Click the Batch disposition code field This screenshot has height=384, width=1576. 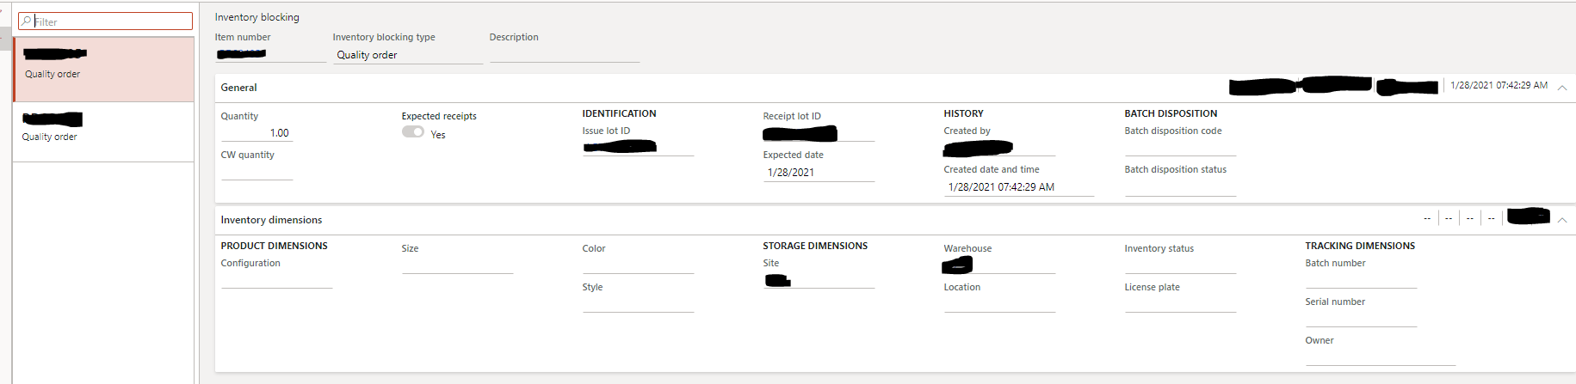coord(1179,148)
